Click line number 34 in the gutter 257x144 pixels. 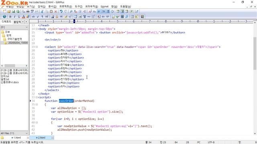[33, 101]
